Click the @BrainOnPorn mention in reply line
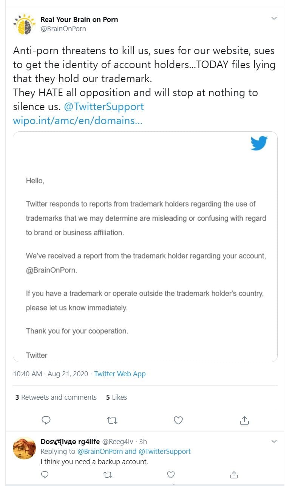The height and width of the screenshot is (486, 292). pos(100,451)
